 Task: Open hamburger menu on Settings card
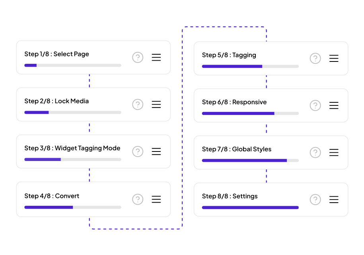(x=334, y=199)
